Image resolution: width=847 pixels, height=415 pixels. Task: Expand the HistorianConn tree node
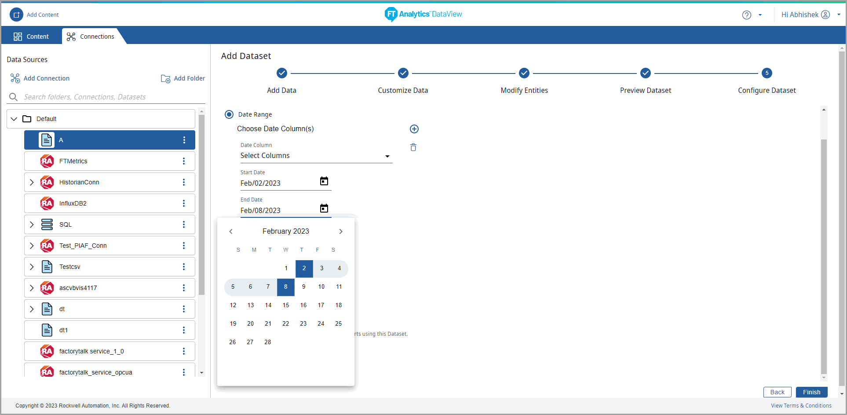point(32,182)
